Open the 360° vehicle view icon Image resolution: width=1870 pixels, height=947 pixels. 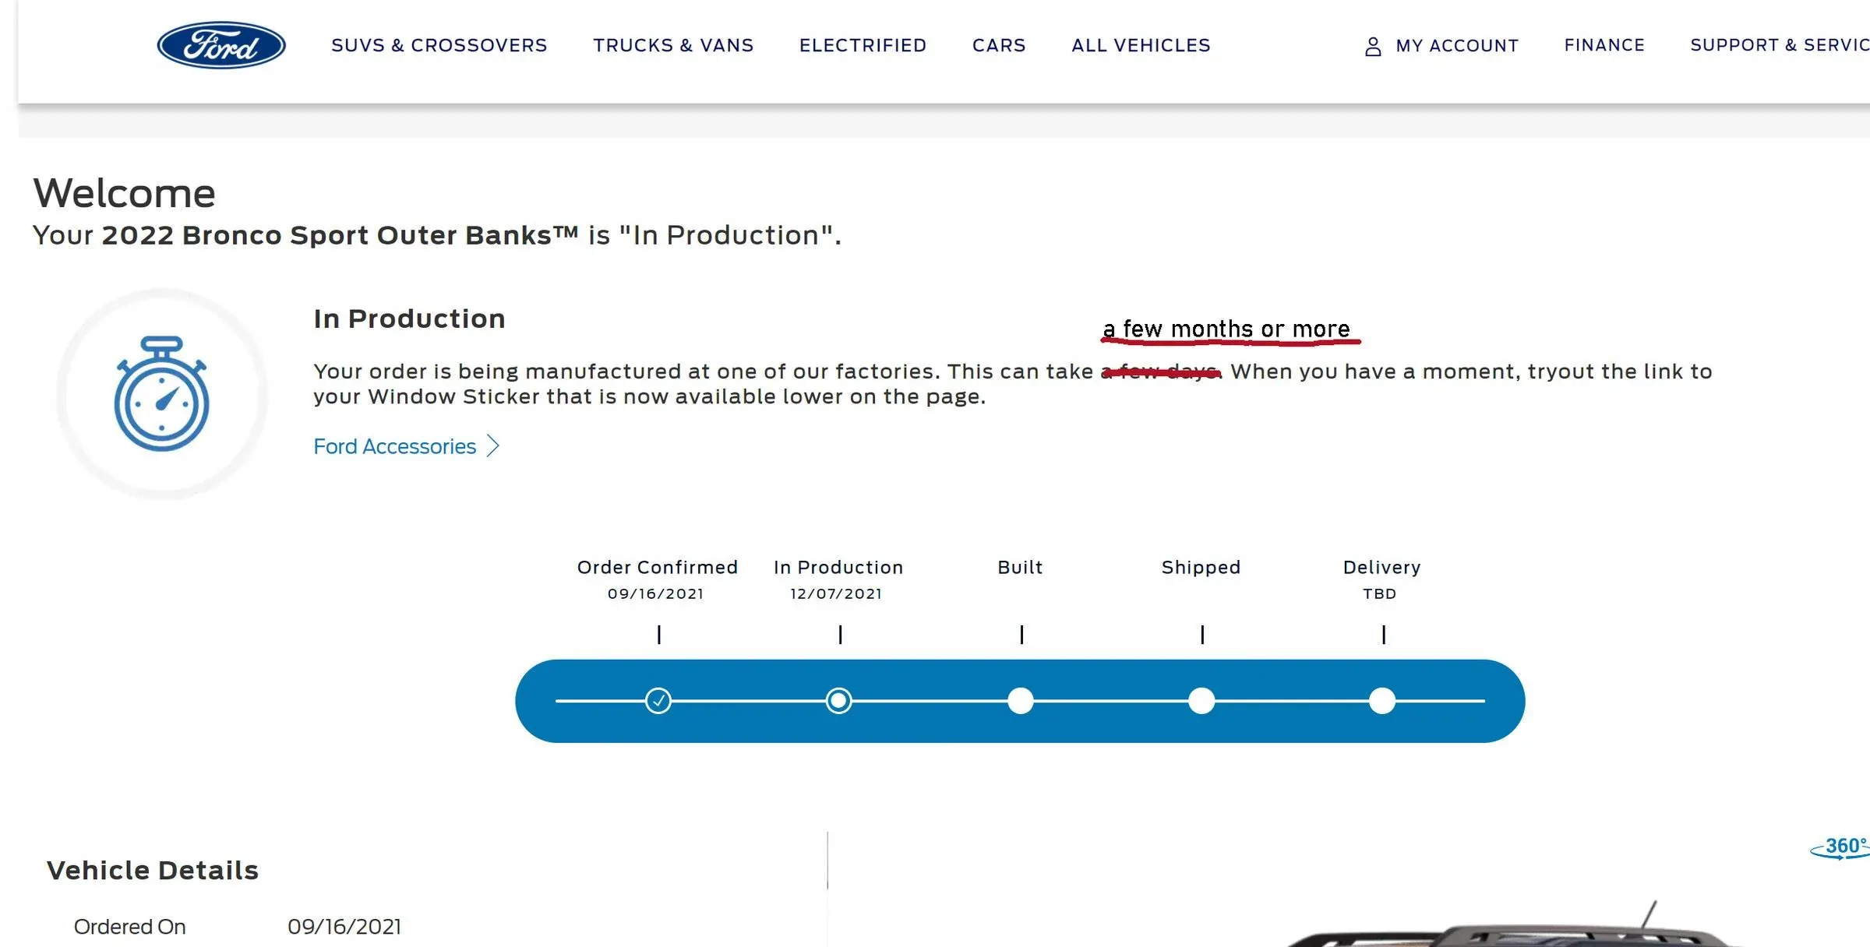pos(1842,847)
